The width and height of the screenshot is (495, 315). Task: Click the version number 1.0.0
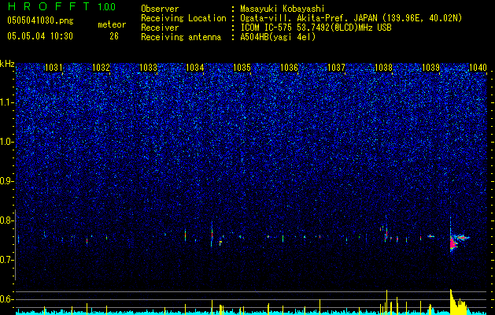click(107, 7)
